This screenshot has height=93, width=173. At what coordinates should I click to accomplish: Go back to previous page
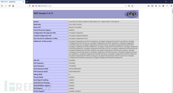point(2,6)
